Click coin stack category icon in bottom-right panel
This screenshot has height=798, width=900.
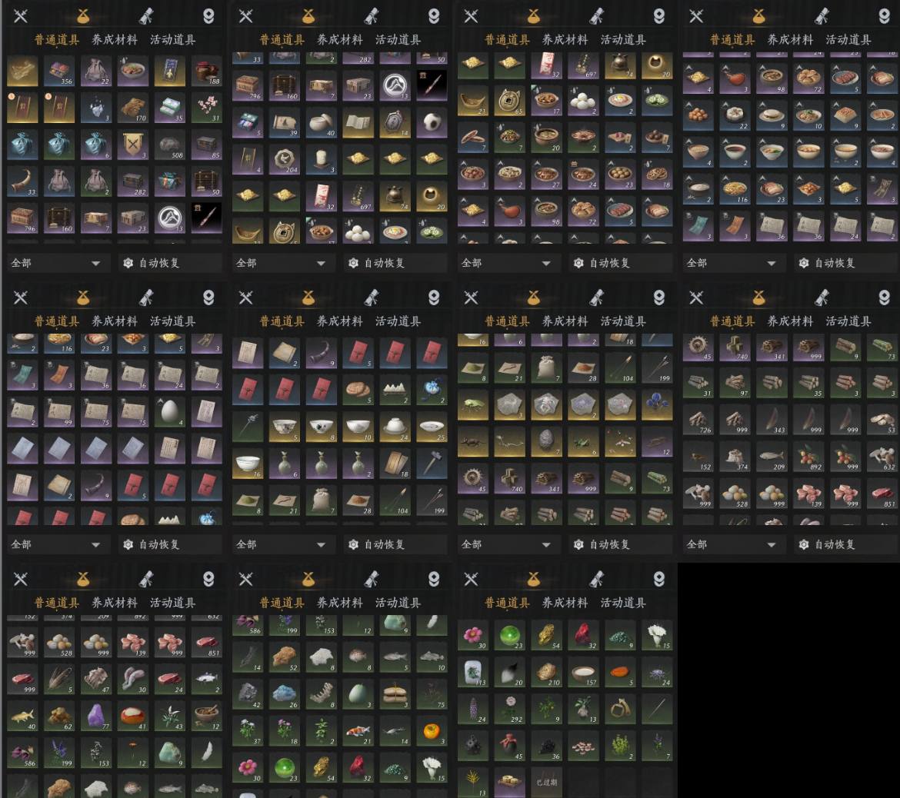(x=533, y=579)
